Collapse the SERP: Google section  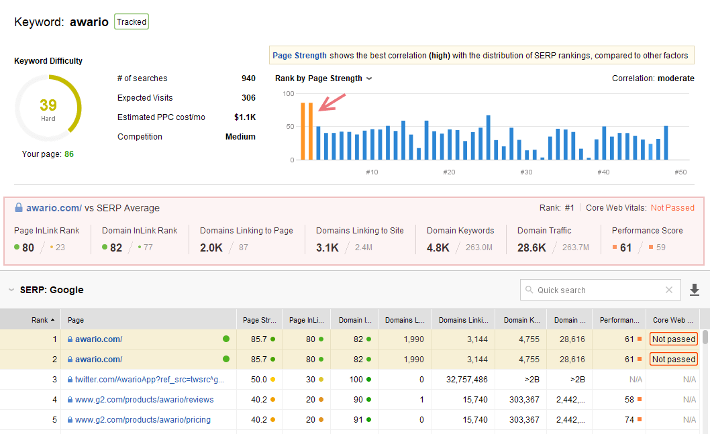[x=11, y=290]
